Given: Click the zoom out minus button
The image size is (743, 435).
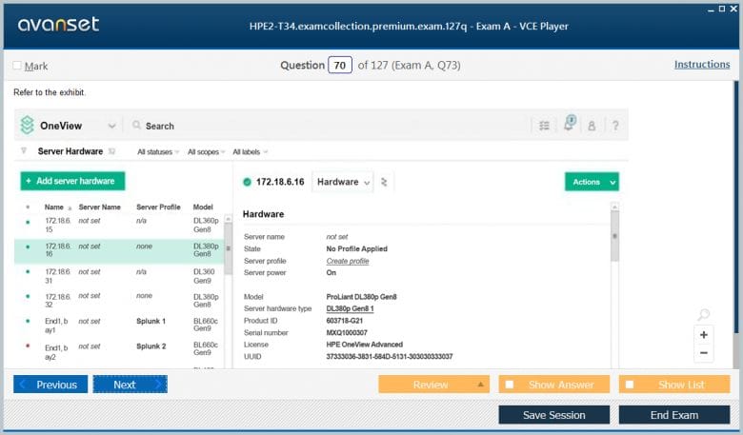Looking at the screenshot, I should click(703, 353).
